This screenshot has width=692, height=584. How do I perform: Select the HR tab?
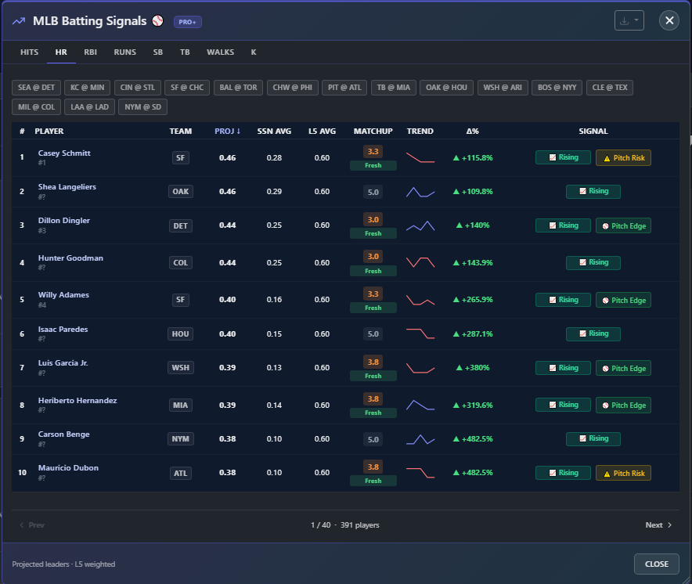61,52
